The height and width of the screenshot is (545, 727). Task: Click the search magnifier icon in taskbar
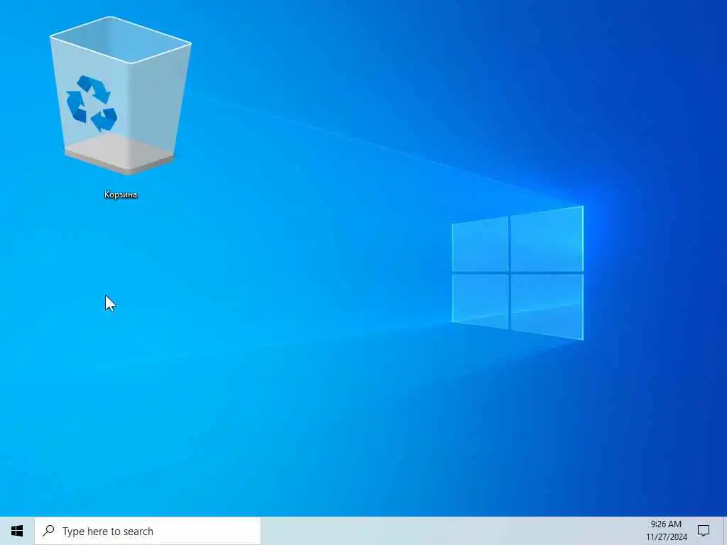[x=48, y=531]
